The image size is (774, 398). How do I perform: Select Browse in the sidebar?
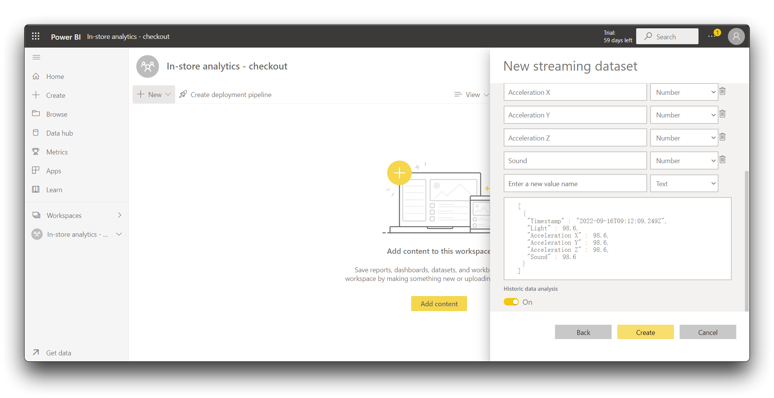tap(57, 114)
